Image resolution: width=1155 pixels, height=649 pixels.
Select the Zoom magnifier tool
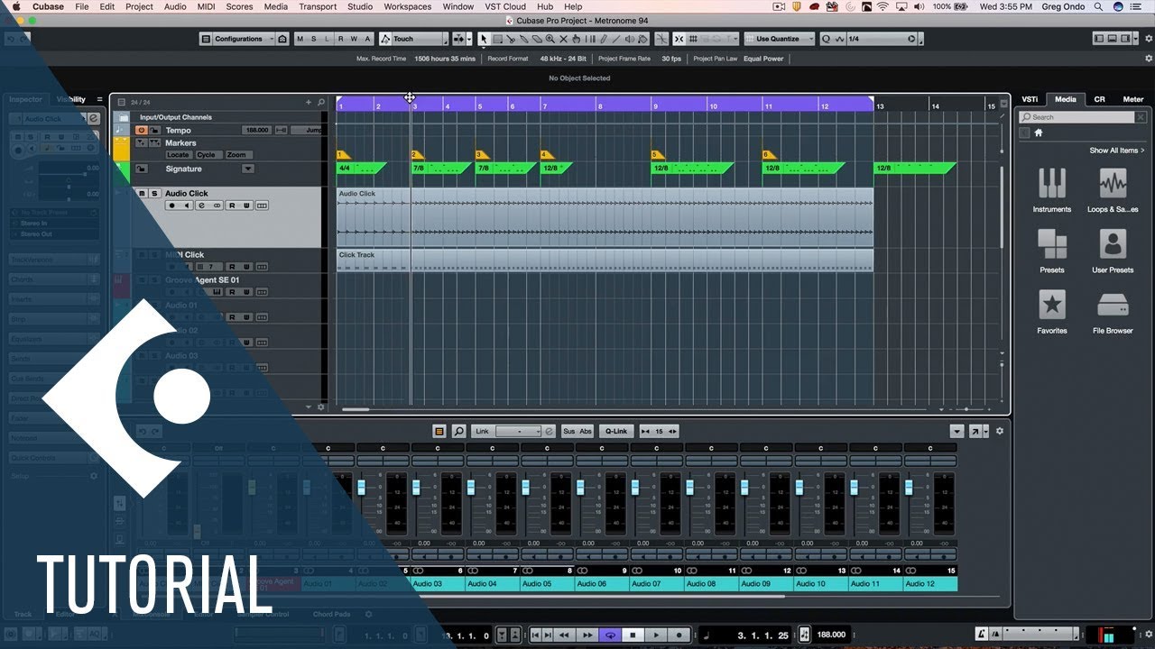point(550,39)
